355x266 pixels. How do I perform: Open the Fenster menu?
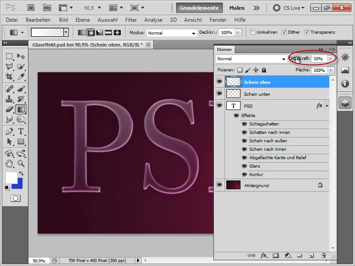pos(218,20)
